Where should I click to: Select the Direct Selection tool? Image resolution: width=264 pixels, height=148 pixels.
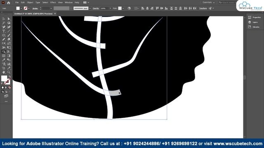(x=9, y=19)
